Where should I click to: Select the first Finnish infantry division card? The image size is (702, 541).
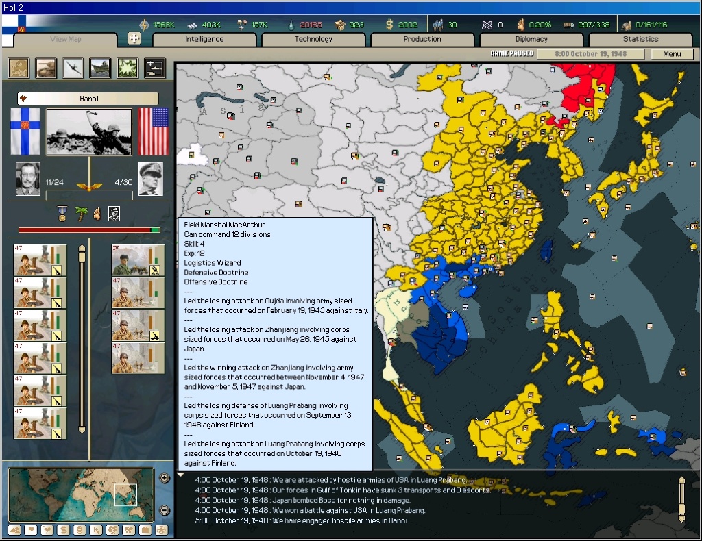(x=40, y=260)
